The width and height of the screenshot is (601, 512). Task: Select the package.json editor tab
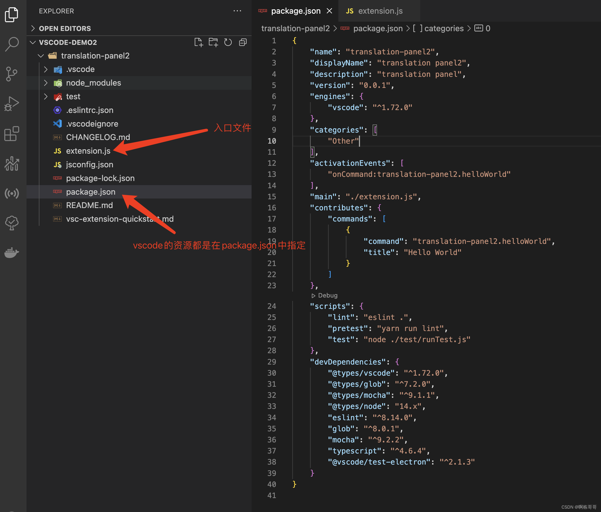click(x=295, y=11)
